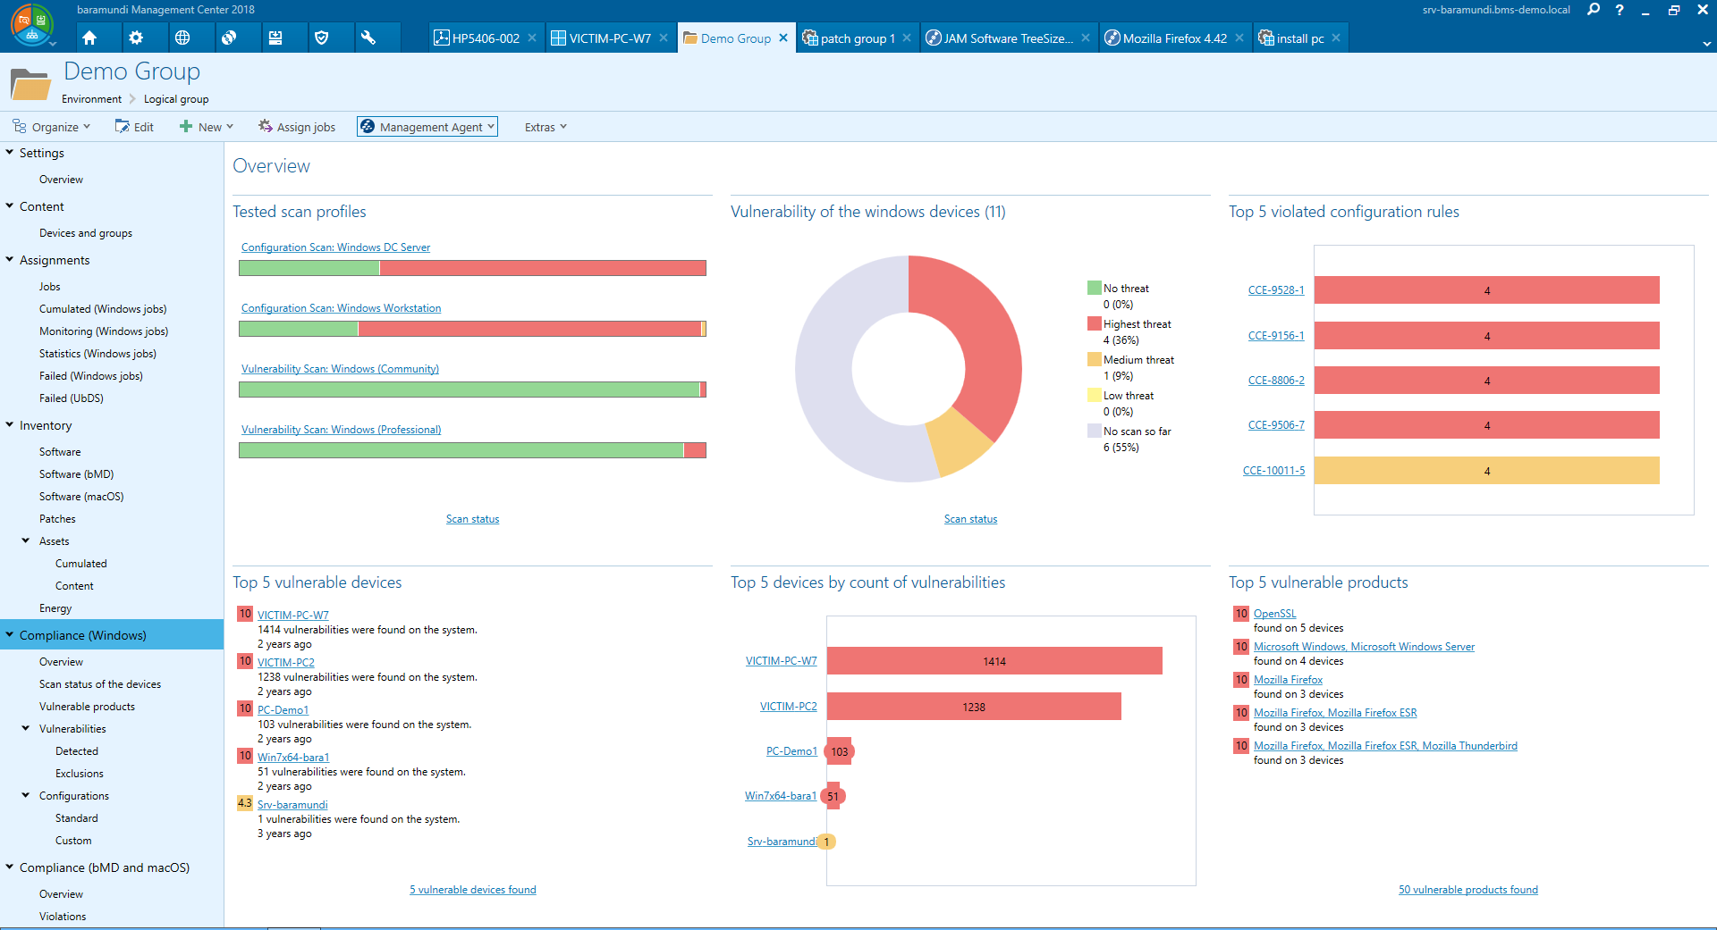The height and width of the screenshot is (930, 1717).
Task: Select Patches under Inventory
Action: click(x=57, y=519)
